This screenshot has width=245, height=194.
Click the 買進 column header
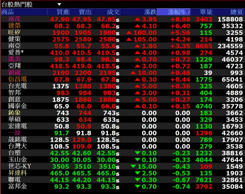[x=59, y=12]
